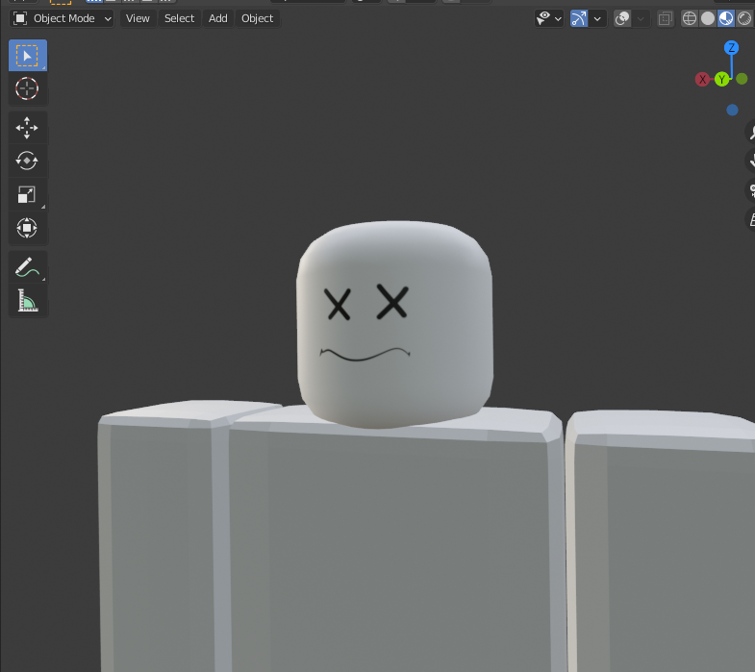755x672 pixels.
Task: Expand the gizmo options dropdown arrow
Action: (597, 19)
